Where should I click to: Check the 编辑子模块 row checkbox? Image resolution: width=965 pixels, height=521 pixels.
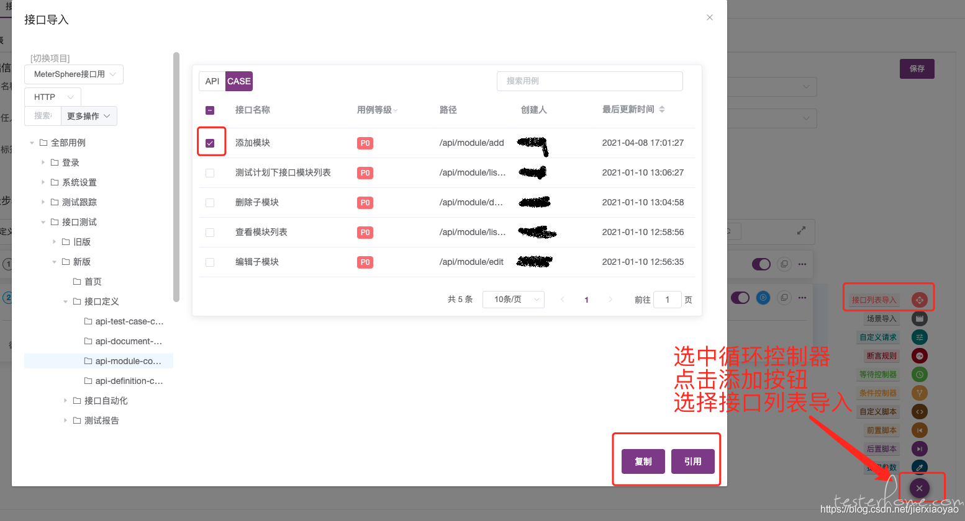(x=210, y=262)
